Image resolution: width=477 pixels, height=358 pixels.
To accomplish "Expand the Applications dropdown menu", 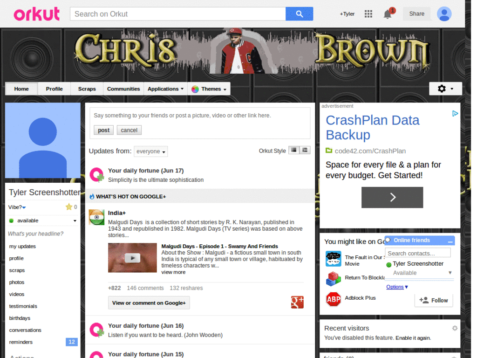I will [x=165, y=89].
